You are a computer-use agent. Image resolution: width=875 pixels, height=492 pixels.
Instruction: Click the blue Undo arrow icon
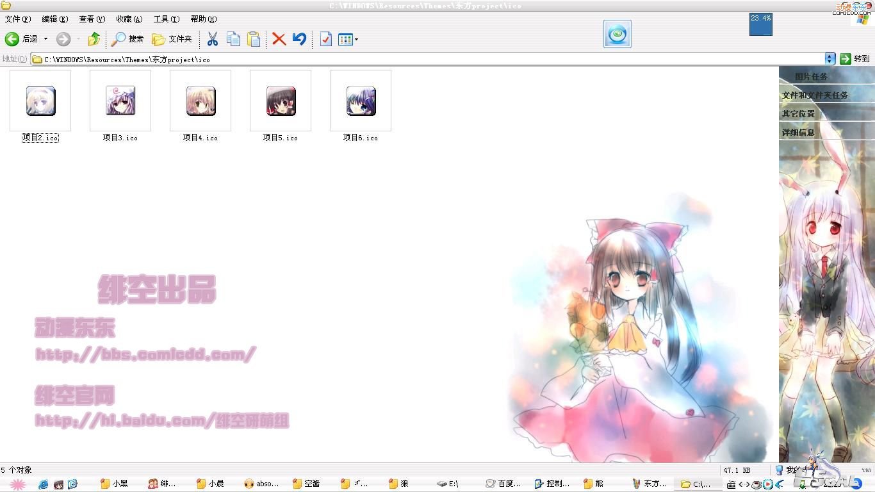click(x=299, y=39)
